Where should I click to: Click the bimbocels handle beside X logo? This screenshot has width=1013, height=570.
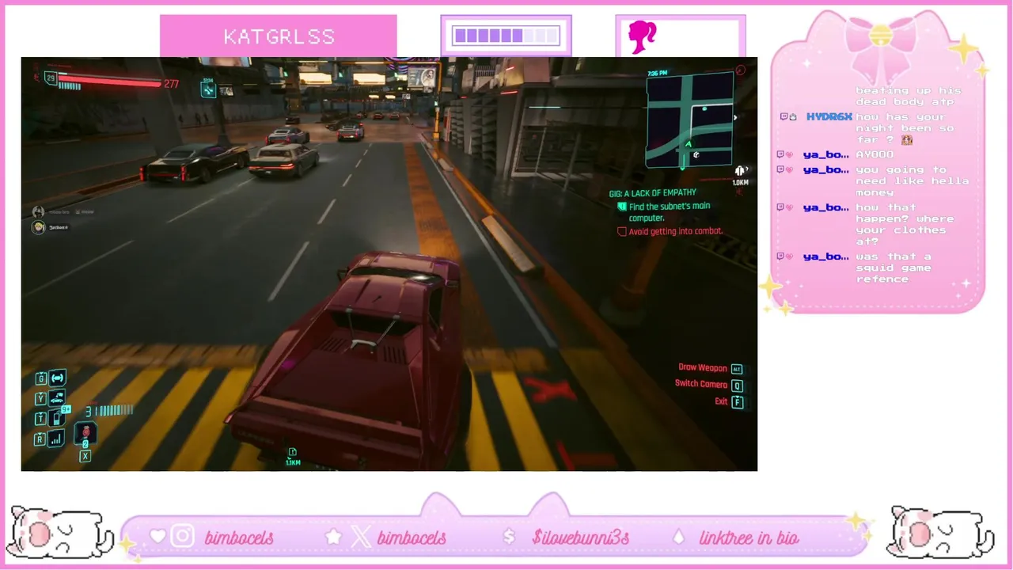[412, 538]
